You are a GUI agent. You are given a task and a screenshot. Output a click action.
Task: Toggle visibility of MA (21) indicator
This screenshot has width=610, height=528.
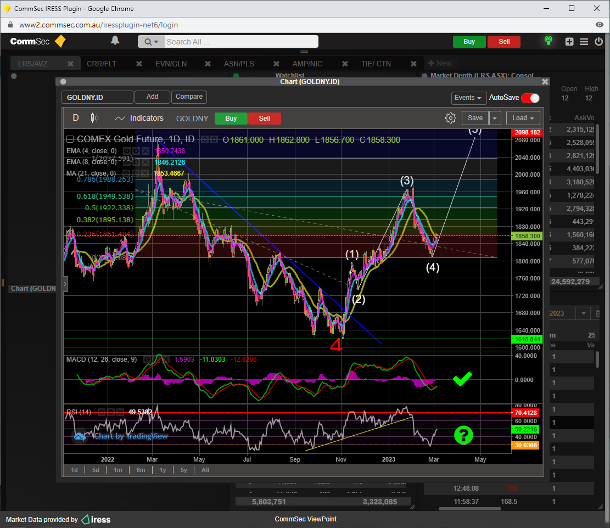[126, 173]
